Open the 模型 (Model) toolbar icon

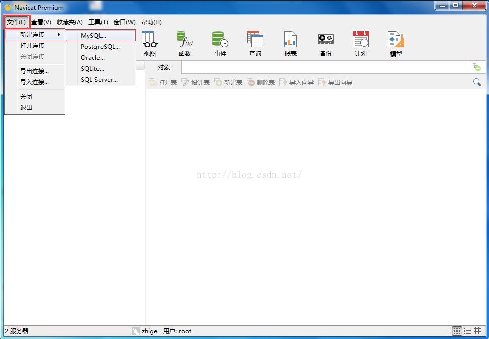[x=396, y=44]
